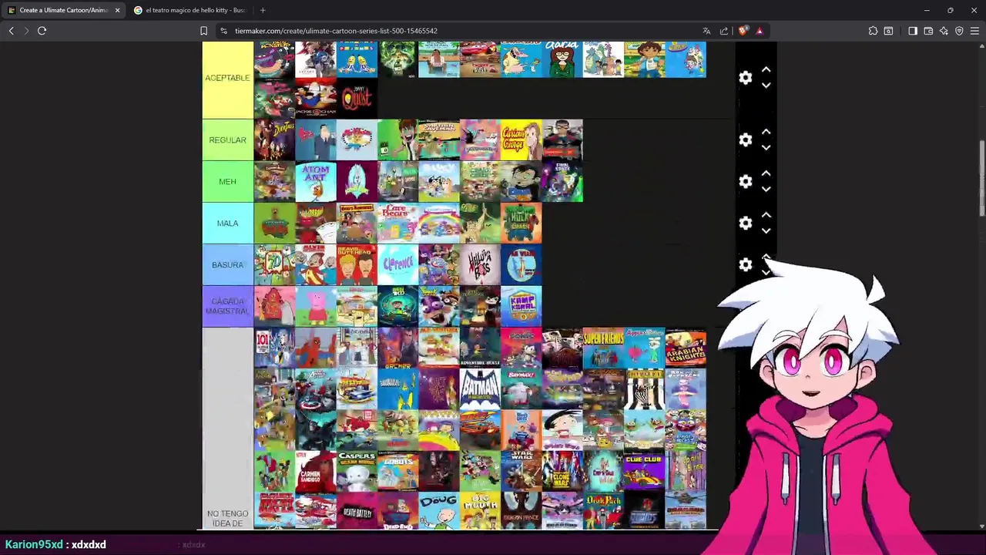Viewport: 986px width, 555px height.
Task: Switch to el teatro magico de hello kitty tab
Action: tap(190, 10)
